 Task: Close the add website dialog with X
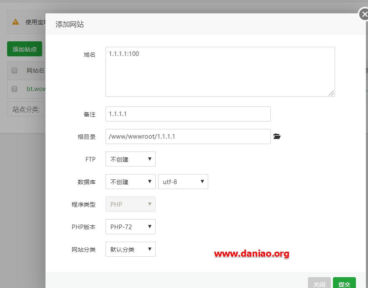[x=364, y=14]
